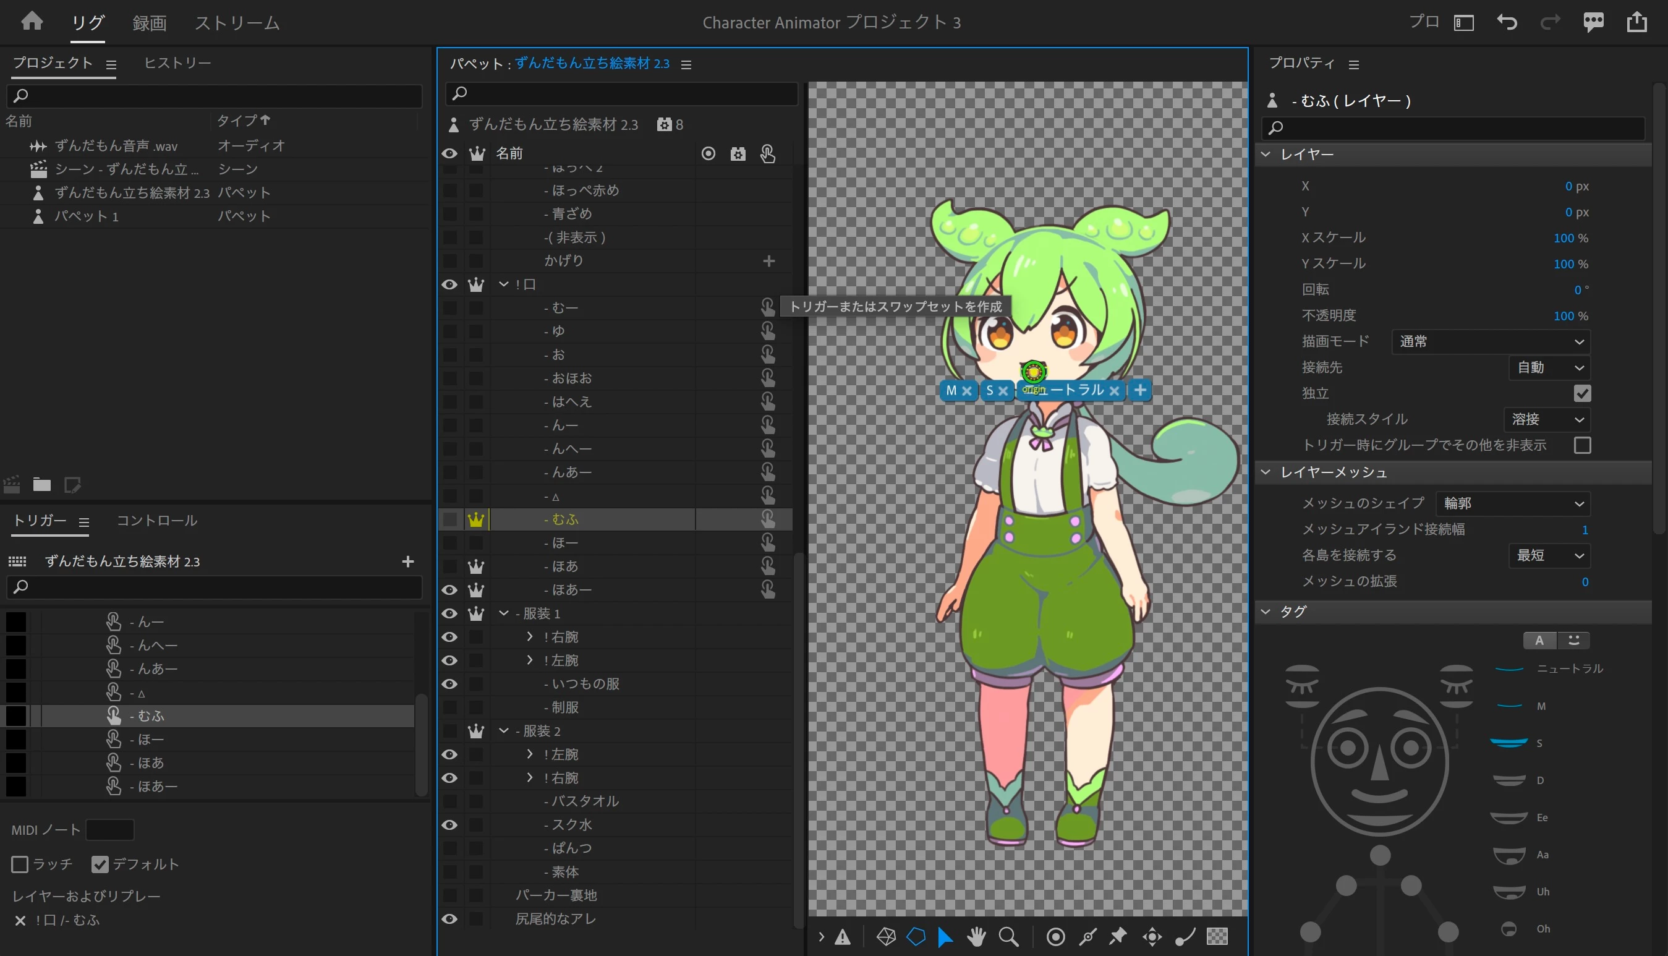Viewport: 1668px width, 956px height.
Task: Click the MIDI ノート input field
Action: click(109, 830)
